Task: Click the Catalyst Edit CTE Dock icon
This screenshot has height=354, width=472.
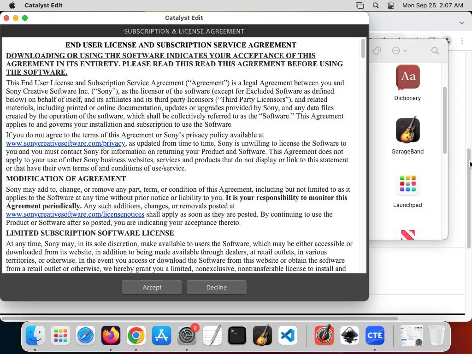Action: click(x=375, y=336)
